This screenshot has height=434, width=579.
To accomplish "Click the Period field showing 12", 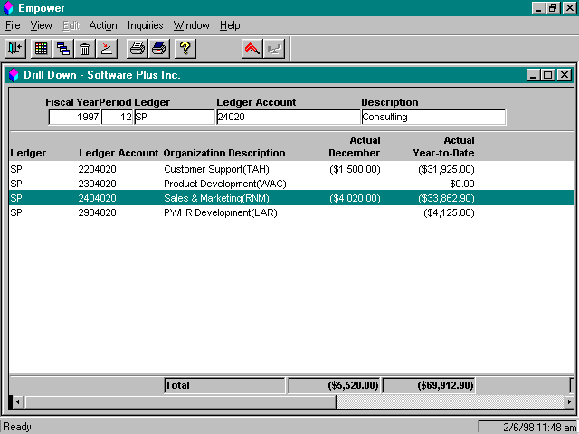I will [117, 117].
